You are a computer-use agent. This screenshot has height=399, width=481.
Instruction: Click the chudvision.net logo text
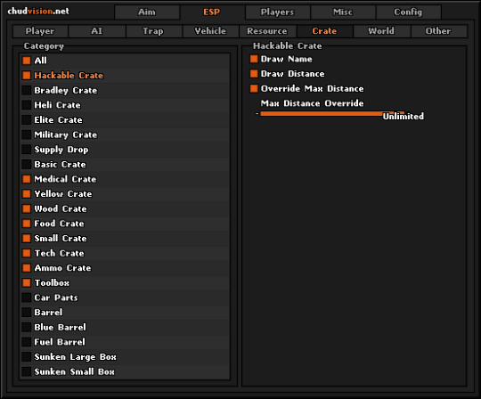point(38,12)
